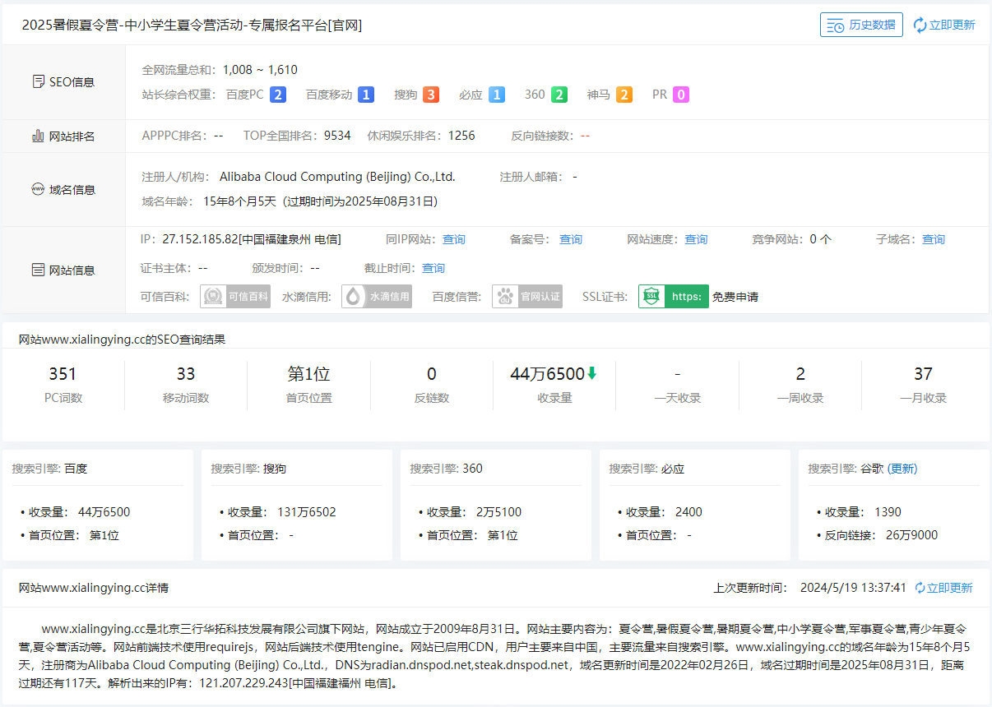Image resolution: width=992 pixels, height=707 pixels.
Task: Click the refresh icon beside top 立即更新
Action: (920, 25)
